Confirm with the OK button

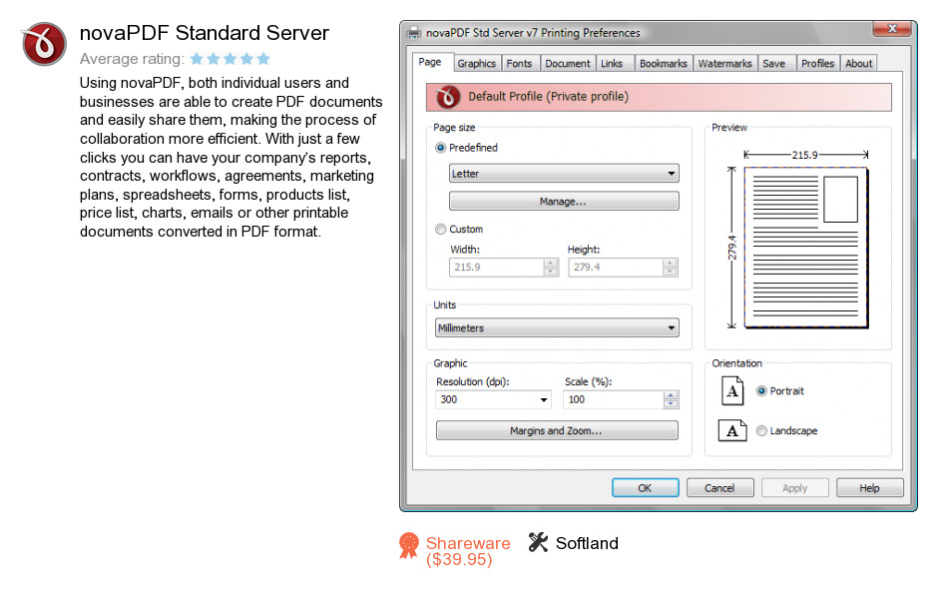(x=645, y=488)
